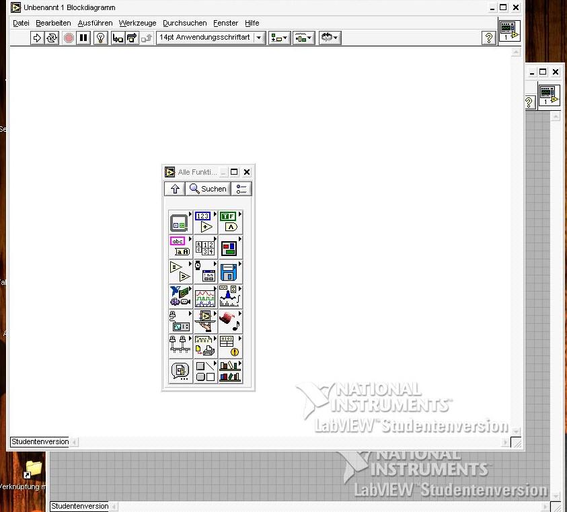Open the Ausführen menu
567x512 pixels.
(x=95, y=23)
